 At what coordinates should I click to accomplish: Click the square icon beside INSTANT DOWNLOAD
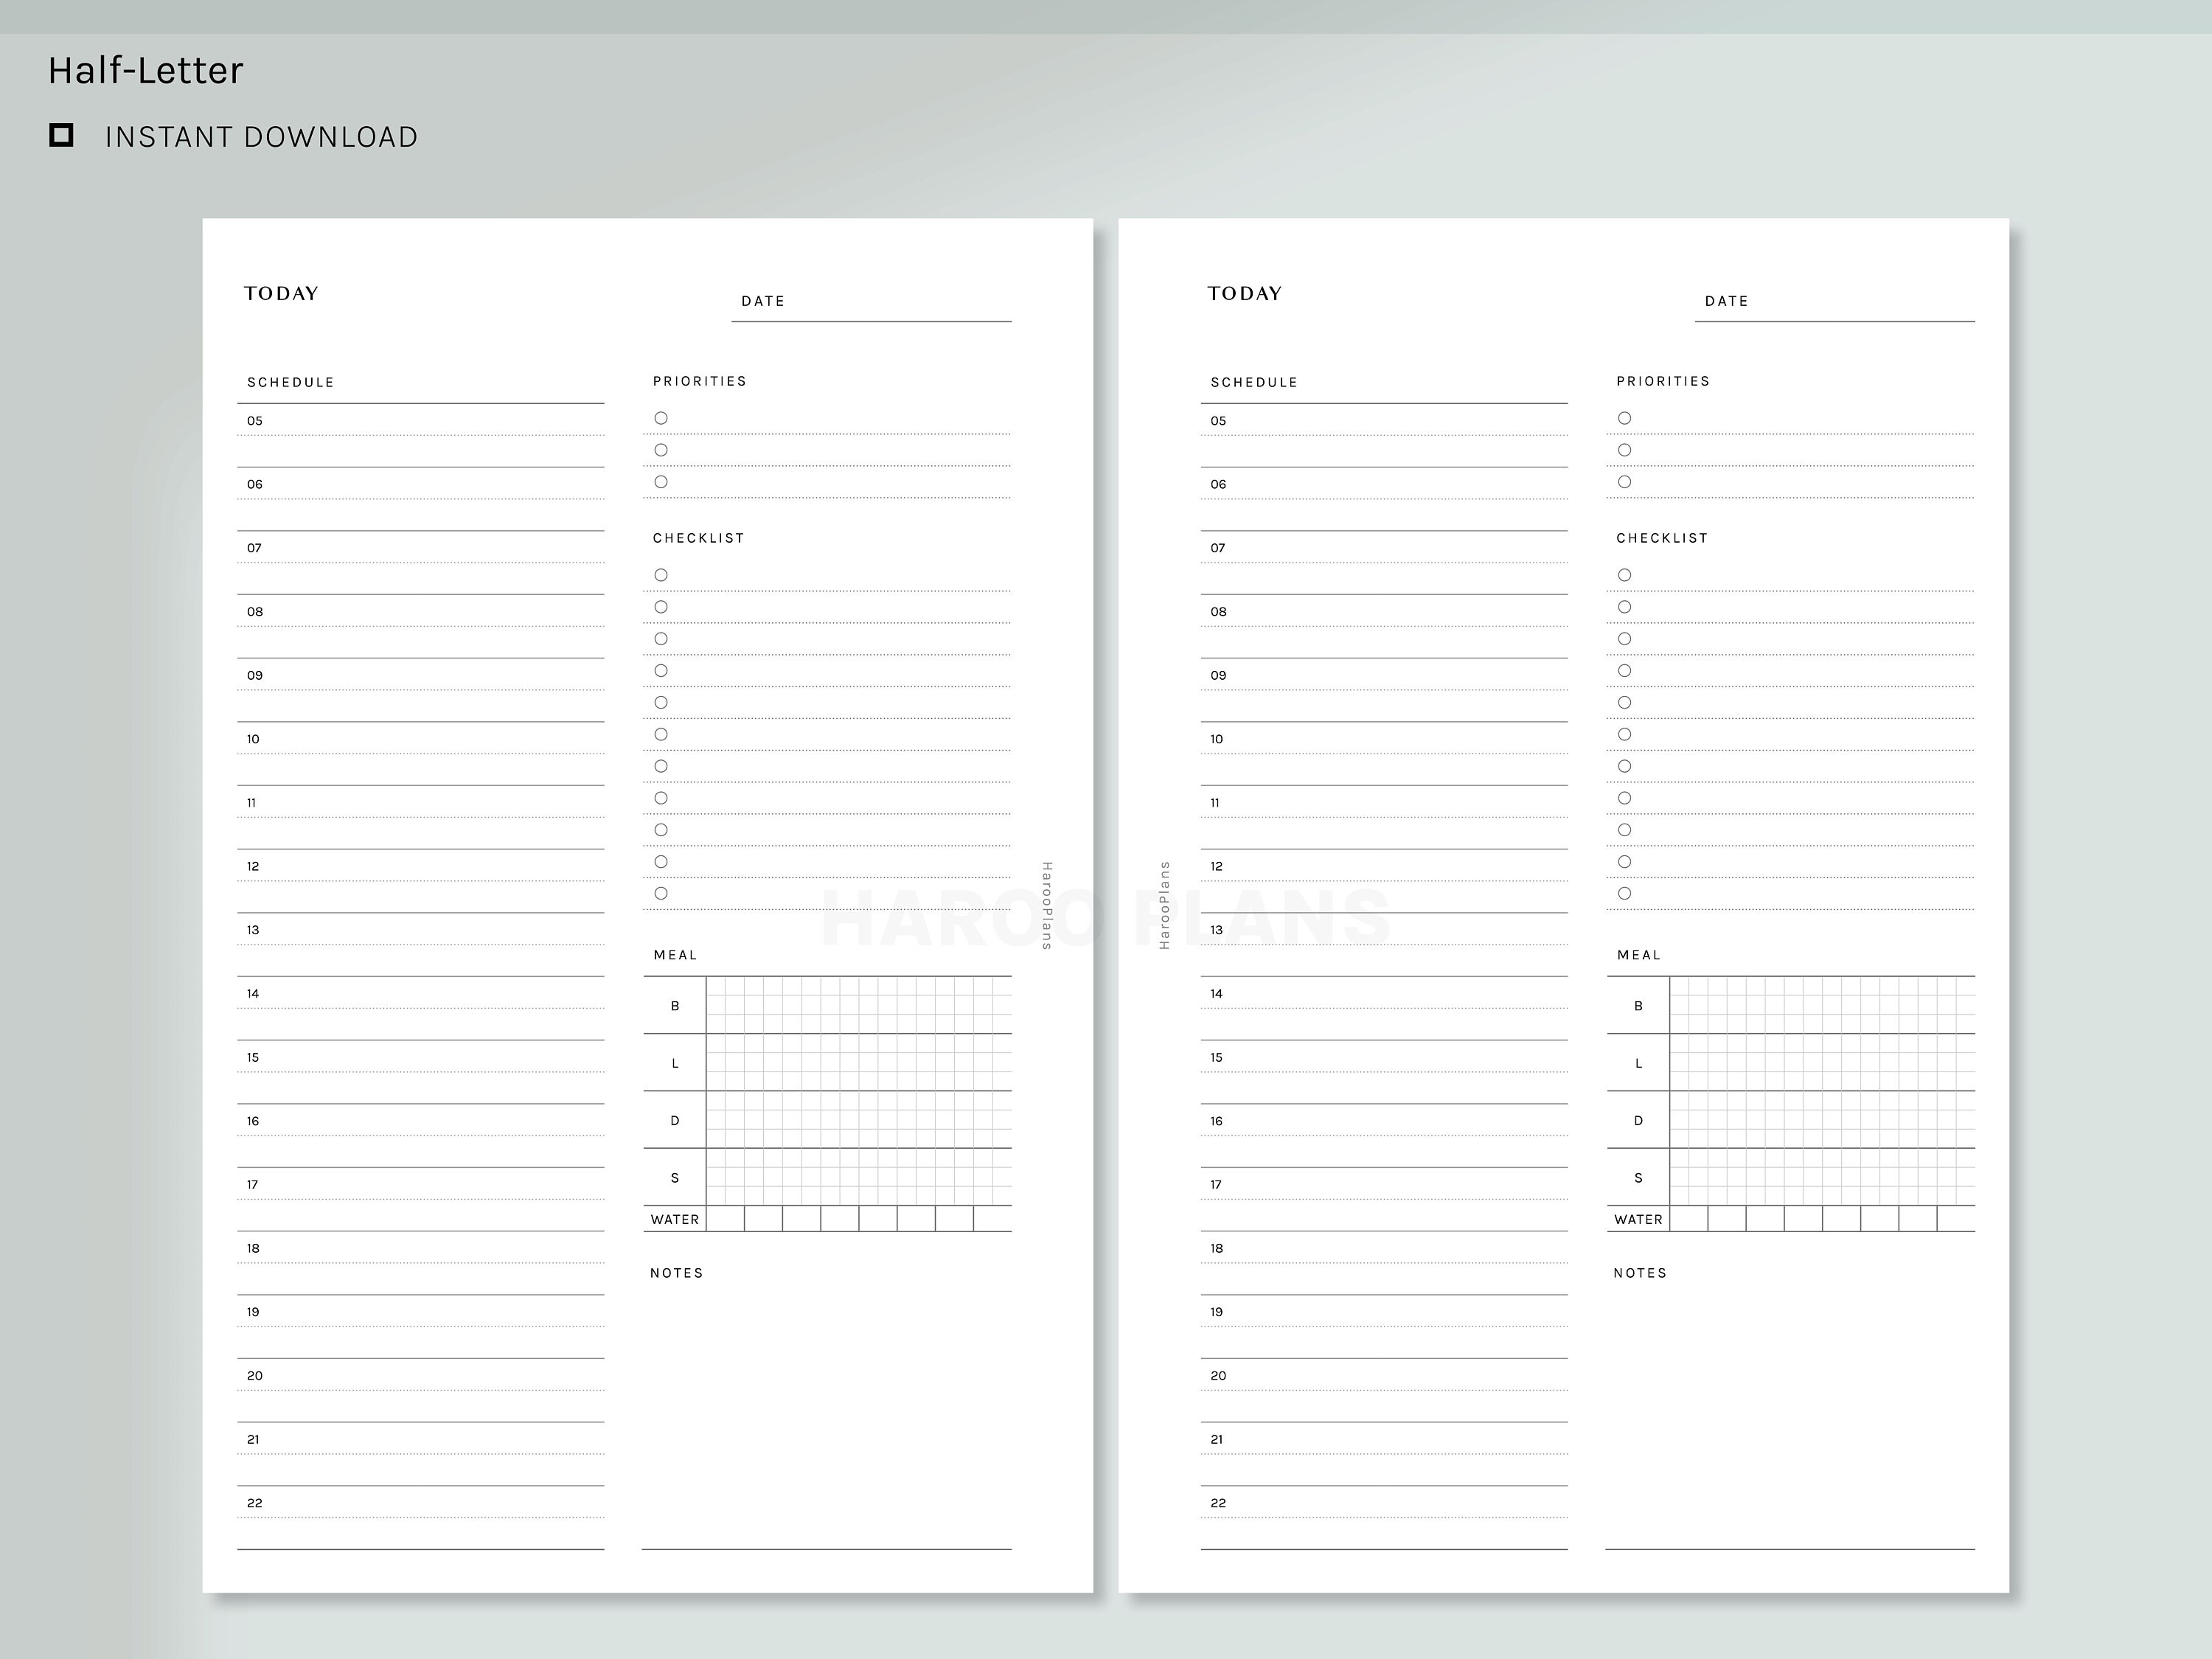[x=61, y=135]
